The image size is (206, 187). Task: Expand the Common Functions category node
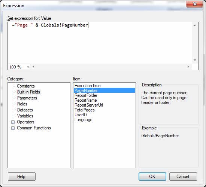click(x=13, y=128)
